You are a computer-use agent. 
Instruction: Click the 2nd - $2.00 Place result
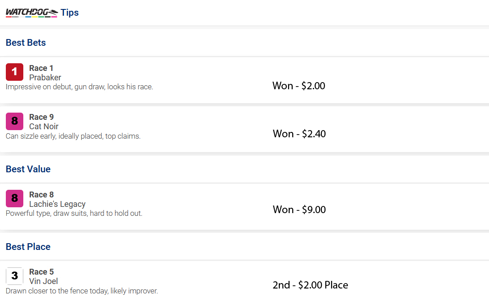pos(310,285)
